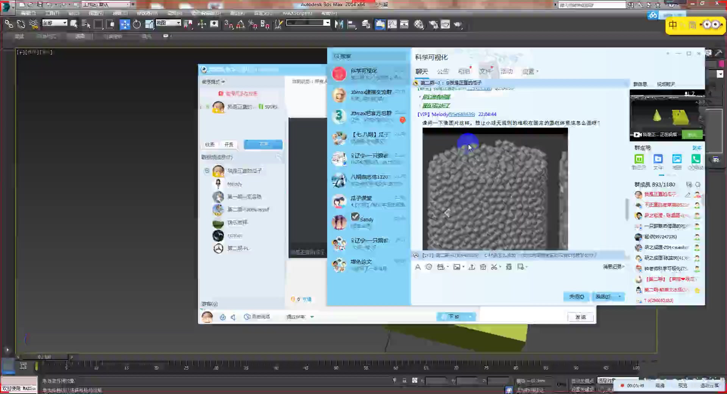The image size is (727, 394).
Task: Activate the Select and Rotate tool
Action: coord(137,25)
